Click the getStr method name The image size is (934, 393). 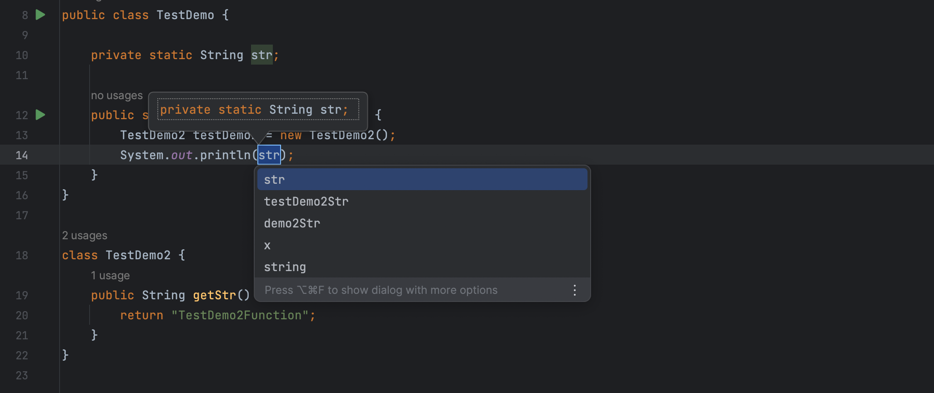pyautogui.click(x=214, y=296)
